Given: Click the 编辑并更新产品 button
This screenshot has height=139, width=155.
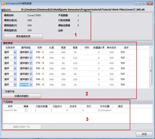Looking at the screenshot, I should [x=22, y=127].
